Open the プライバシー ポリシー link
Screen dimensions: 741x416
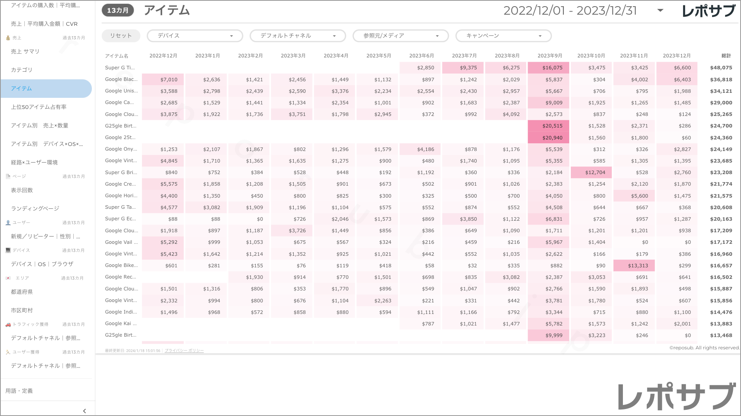pyautogui.click(x=184, y=351)
